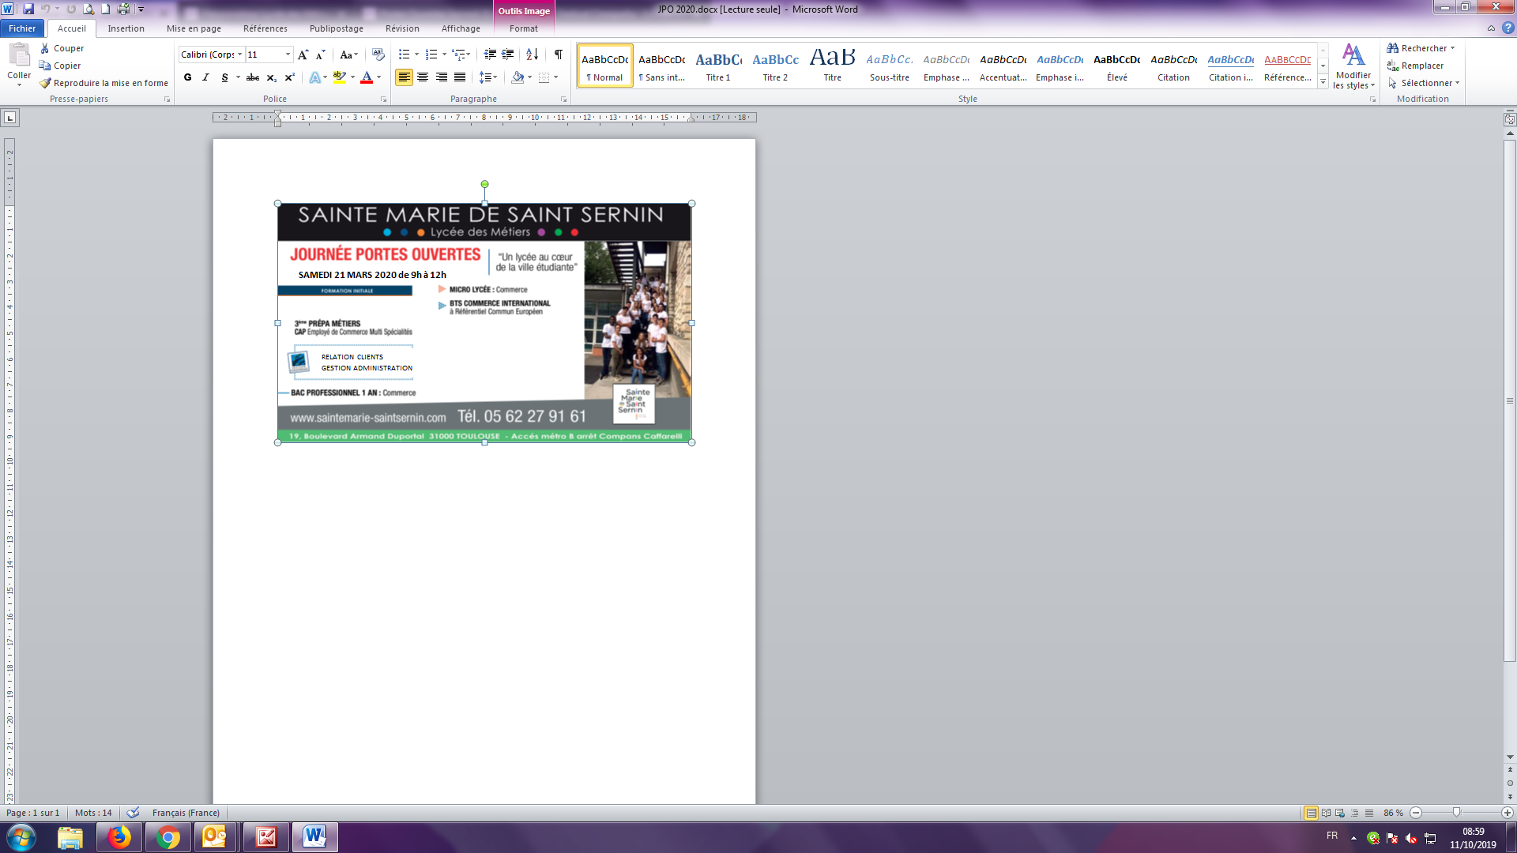
Task: Click the zoom slider handle
Action: [x=1456, y=812]
